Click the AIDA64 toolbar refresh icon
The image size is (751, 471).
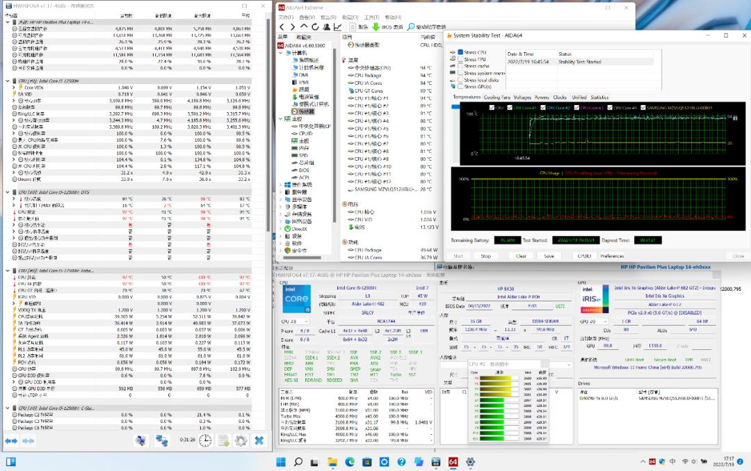316,26
